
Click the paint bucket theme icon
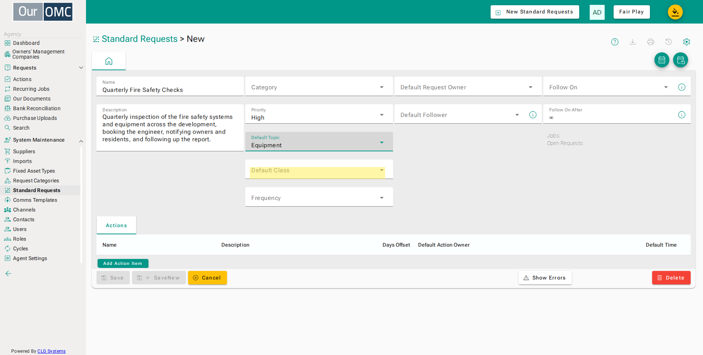point(675,12)
